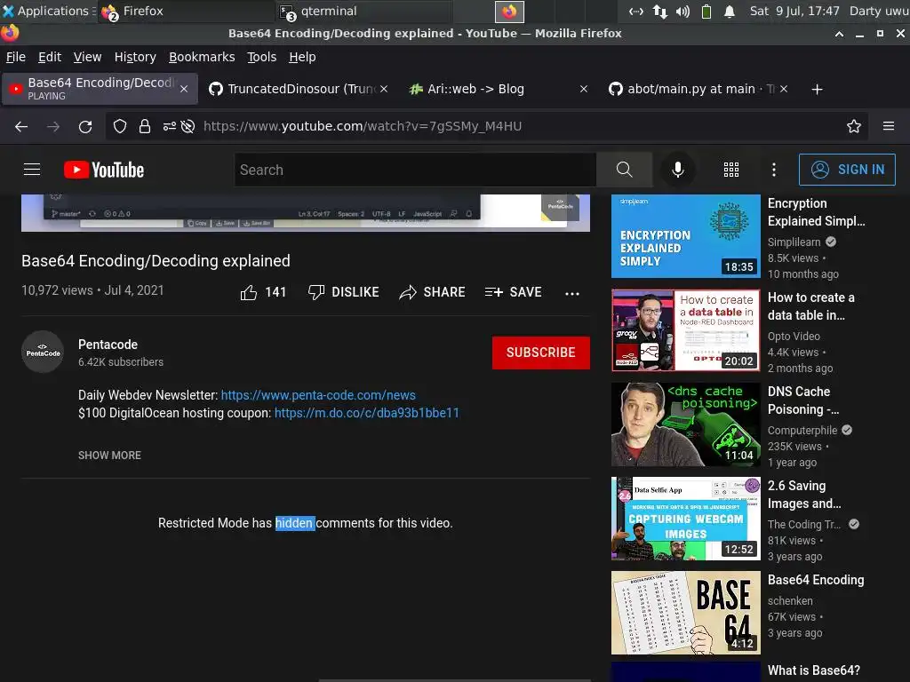910x682 pixels.
Task: Open Capturing Webcam Images video thumbnail
Action: point(685,519)
